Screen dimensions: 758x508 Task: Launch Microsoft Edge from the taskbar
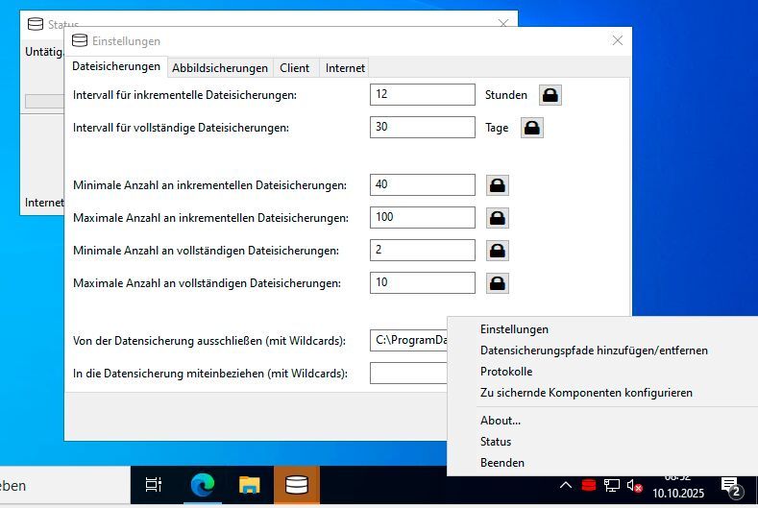(203, 485)
